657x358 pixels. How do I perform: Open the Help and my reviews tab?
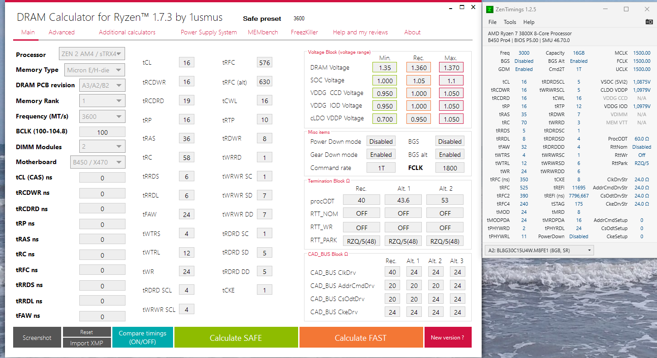(x=361, y=32)
